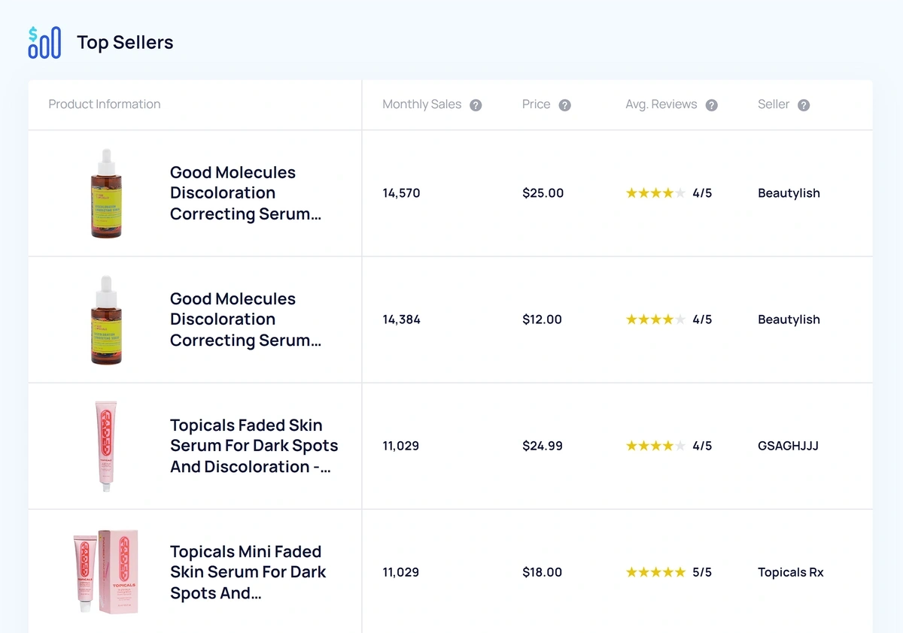Select the $25.00 Good Molecules serum thumbnail

[106, 194]
